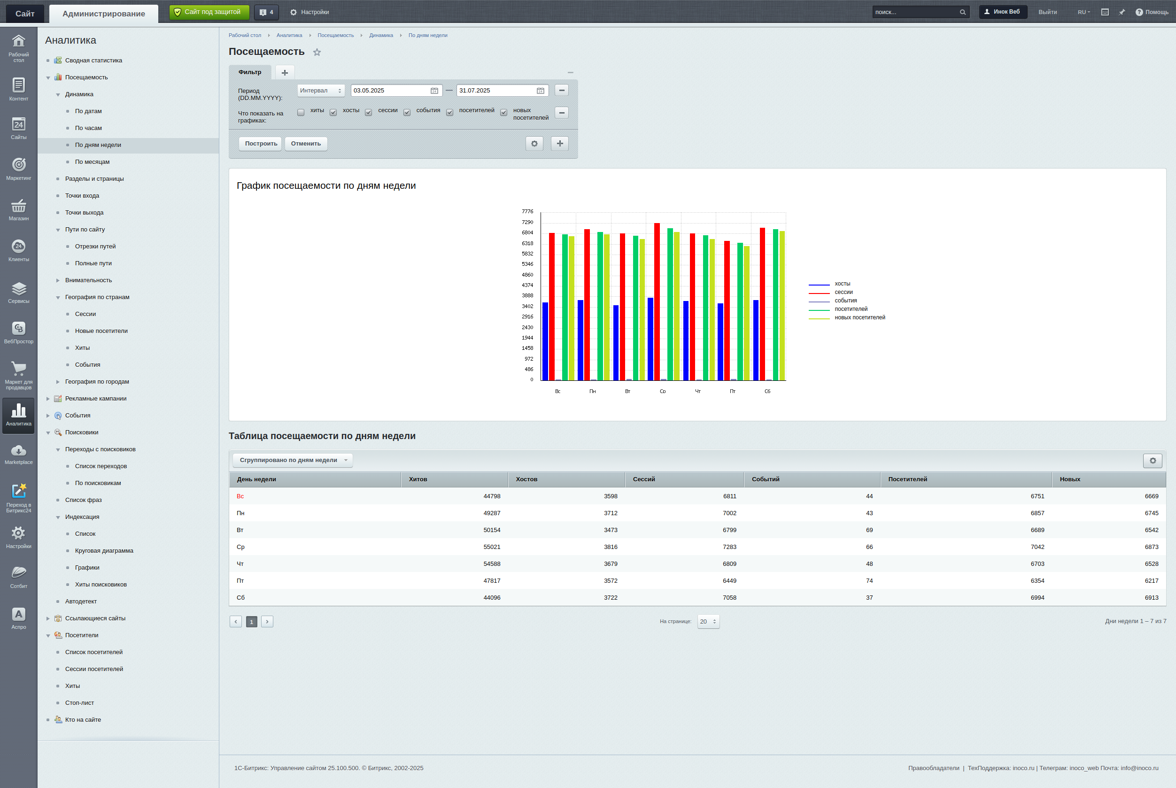
Task: Open filter settings gear button
Action: (x=534, y=144)
